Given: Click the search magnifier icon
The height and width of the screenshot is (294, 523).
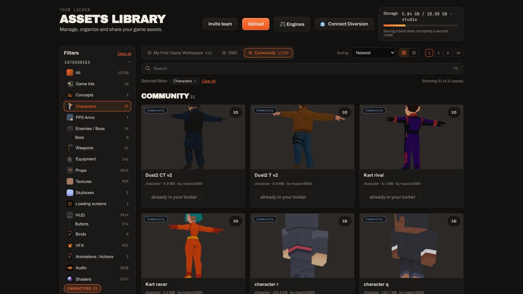Looking at the screenshot, I should click(x=148, y=68).
